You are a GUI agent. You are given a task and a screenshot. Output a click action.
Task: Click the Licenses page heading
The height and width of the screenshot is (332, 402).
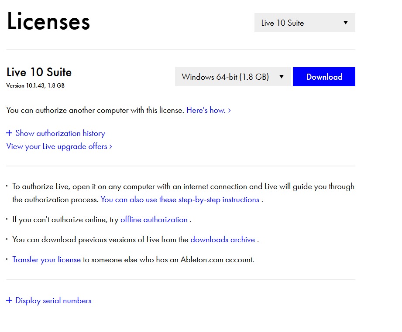point(48,21)
